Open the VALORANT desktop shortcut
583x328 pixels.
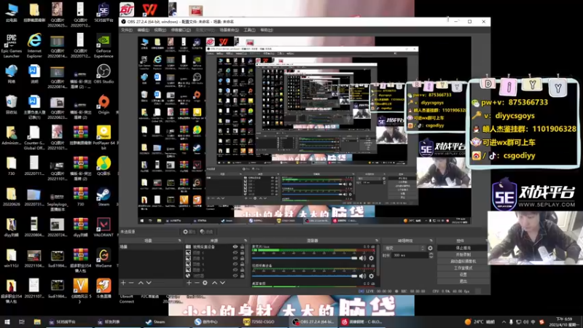tap(103, 227)
